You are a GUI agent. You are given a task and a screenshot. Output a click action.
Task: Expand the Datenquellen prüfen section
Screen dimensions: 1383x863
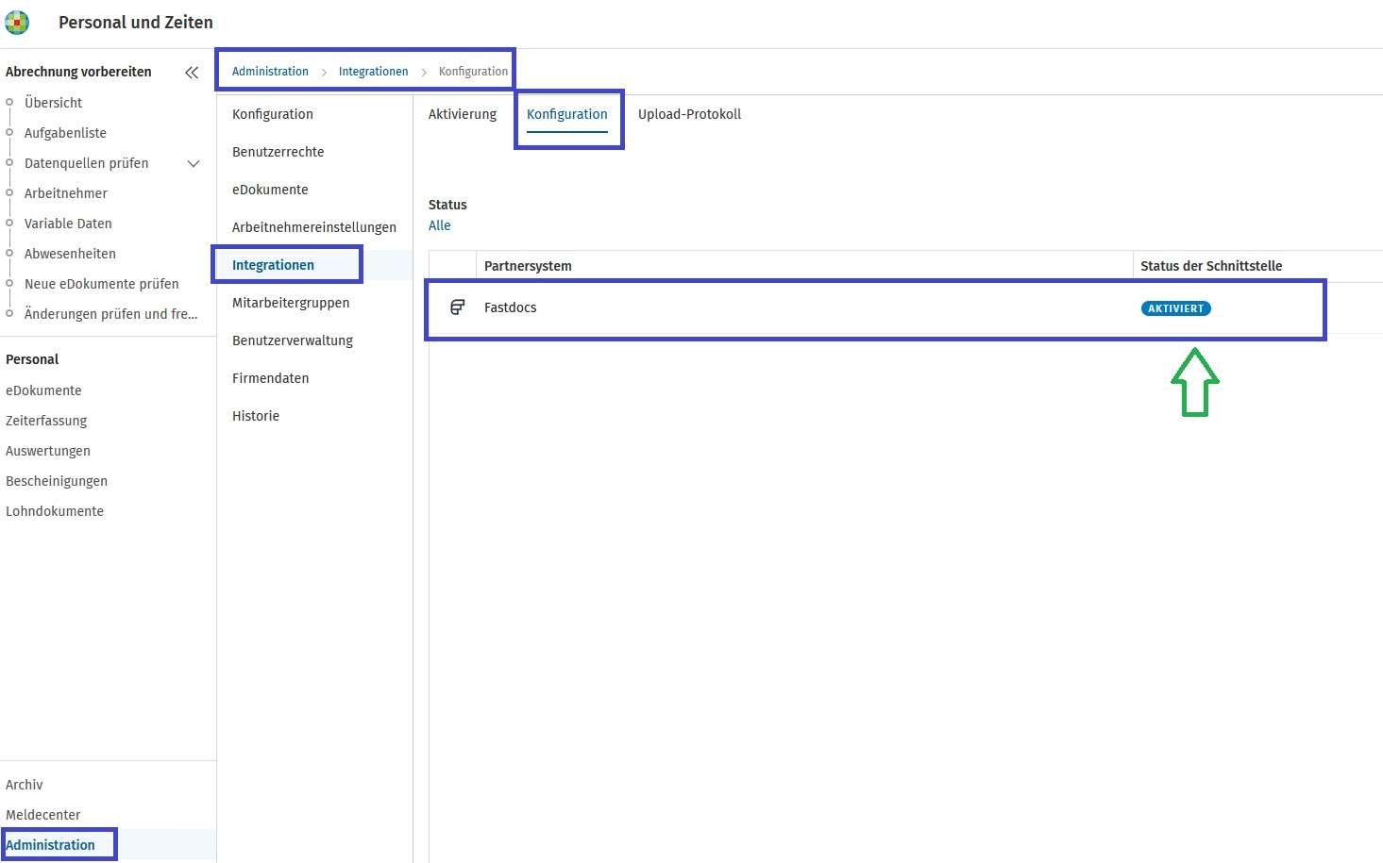194,163
